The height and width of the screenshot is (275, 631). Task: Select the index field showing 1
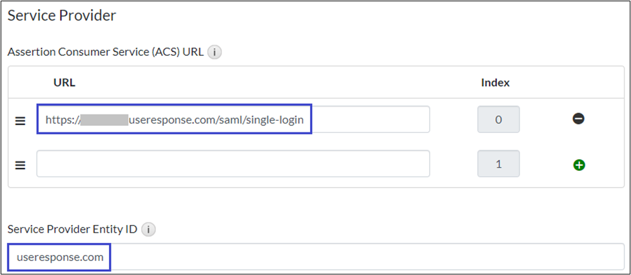point(498,164)
